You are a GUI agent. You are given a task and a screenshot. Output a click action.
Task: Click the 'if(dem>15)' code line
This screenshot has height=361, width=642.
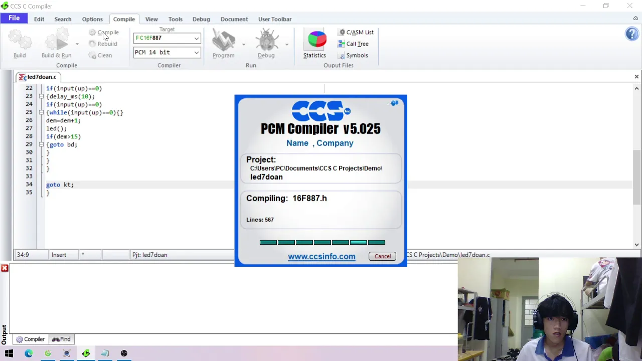pyautogui.click(x=63, y=136)
